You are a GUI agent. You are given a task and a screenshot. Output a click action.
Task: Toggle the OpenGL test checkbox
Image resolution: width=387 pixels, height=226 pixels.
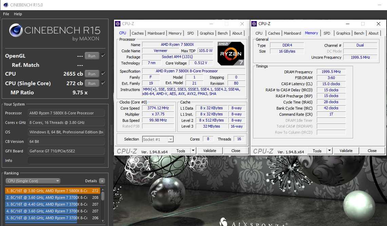(103, 56)
